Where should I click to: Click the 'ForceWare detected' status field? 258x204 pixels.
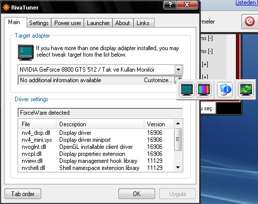100,113
